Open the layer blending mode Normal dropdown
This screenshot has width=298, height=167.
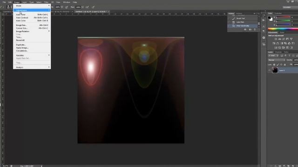(277, 60)
